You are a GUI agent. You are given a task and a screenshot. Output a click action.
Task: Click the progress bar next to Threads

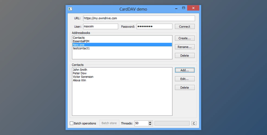172,123
